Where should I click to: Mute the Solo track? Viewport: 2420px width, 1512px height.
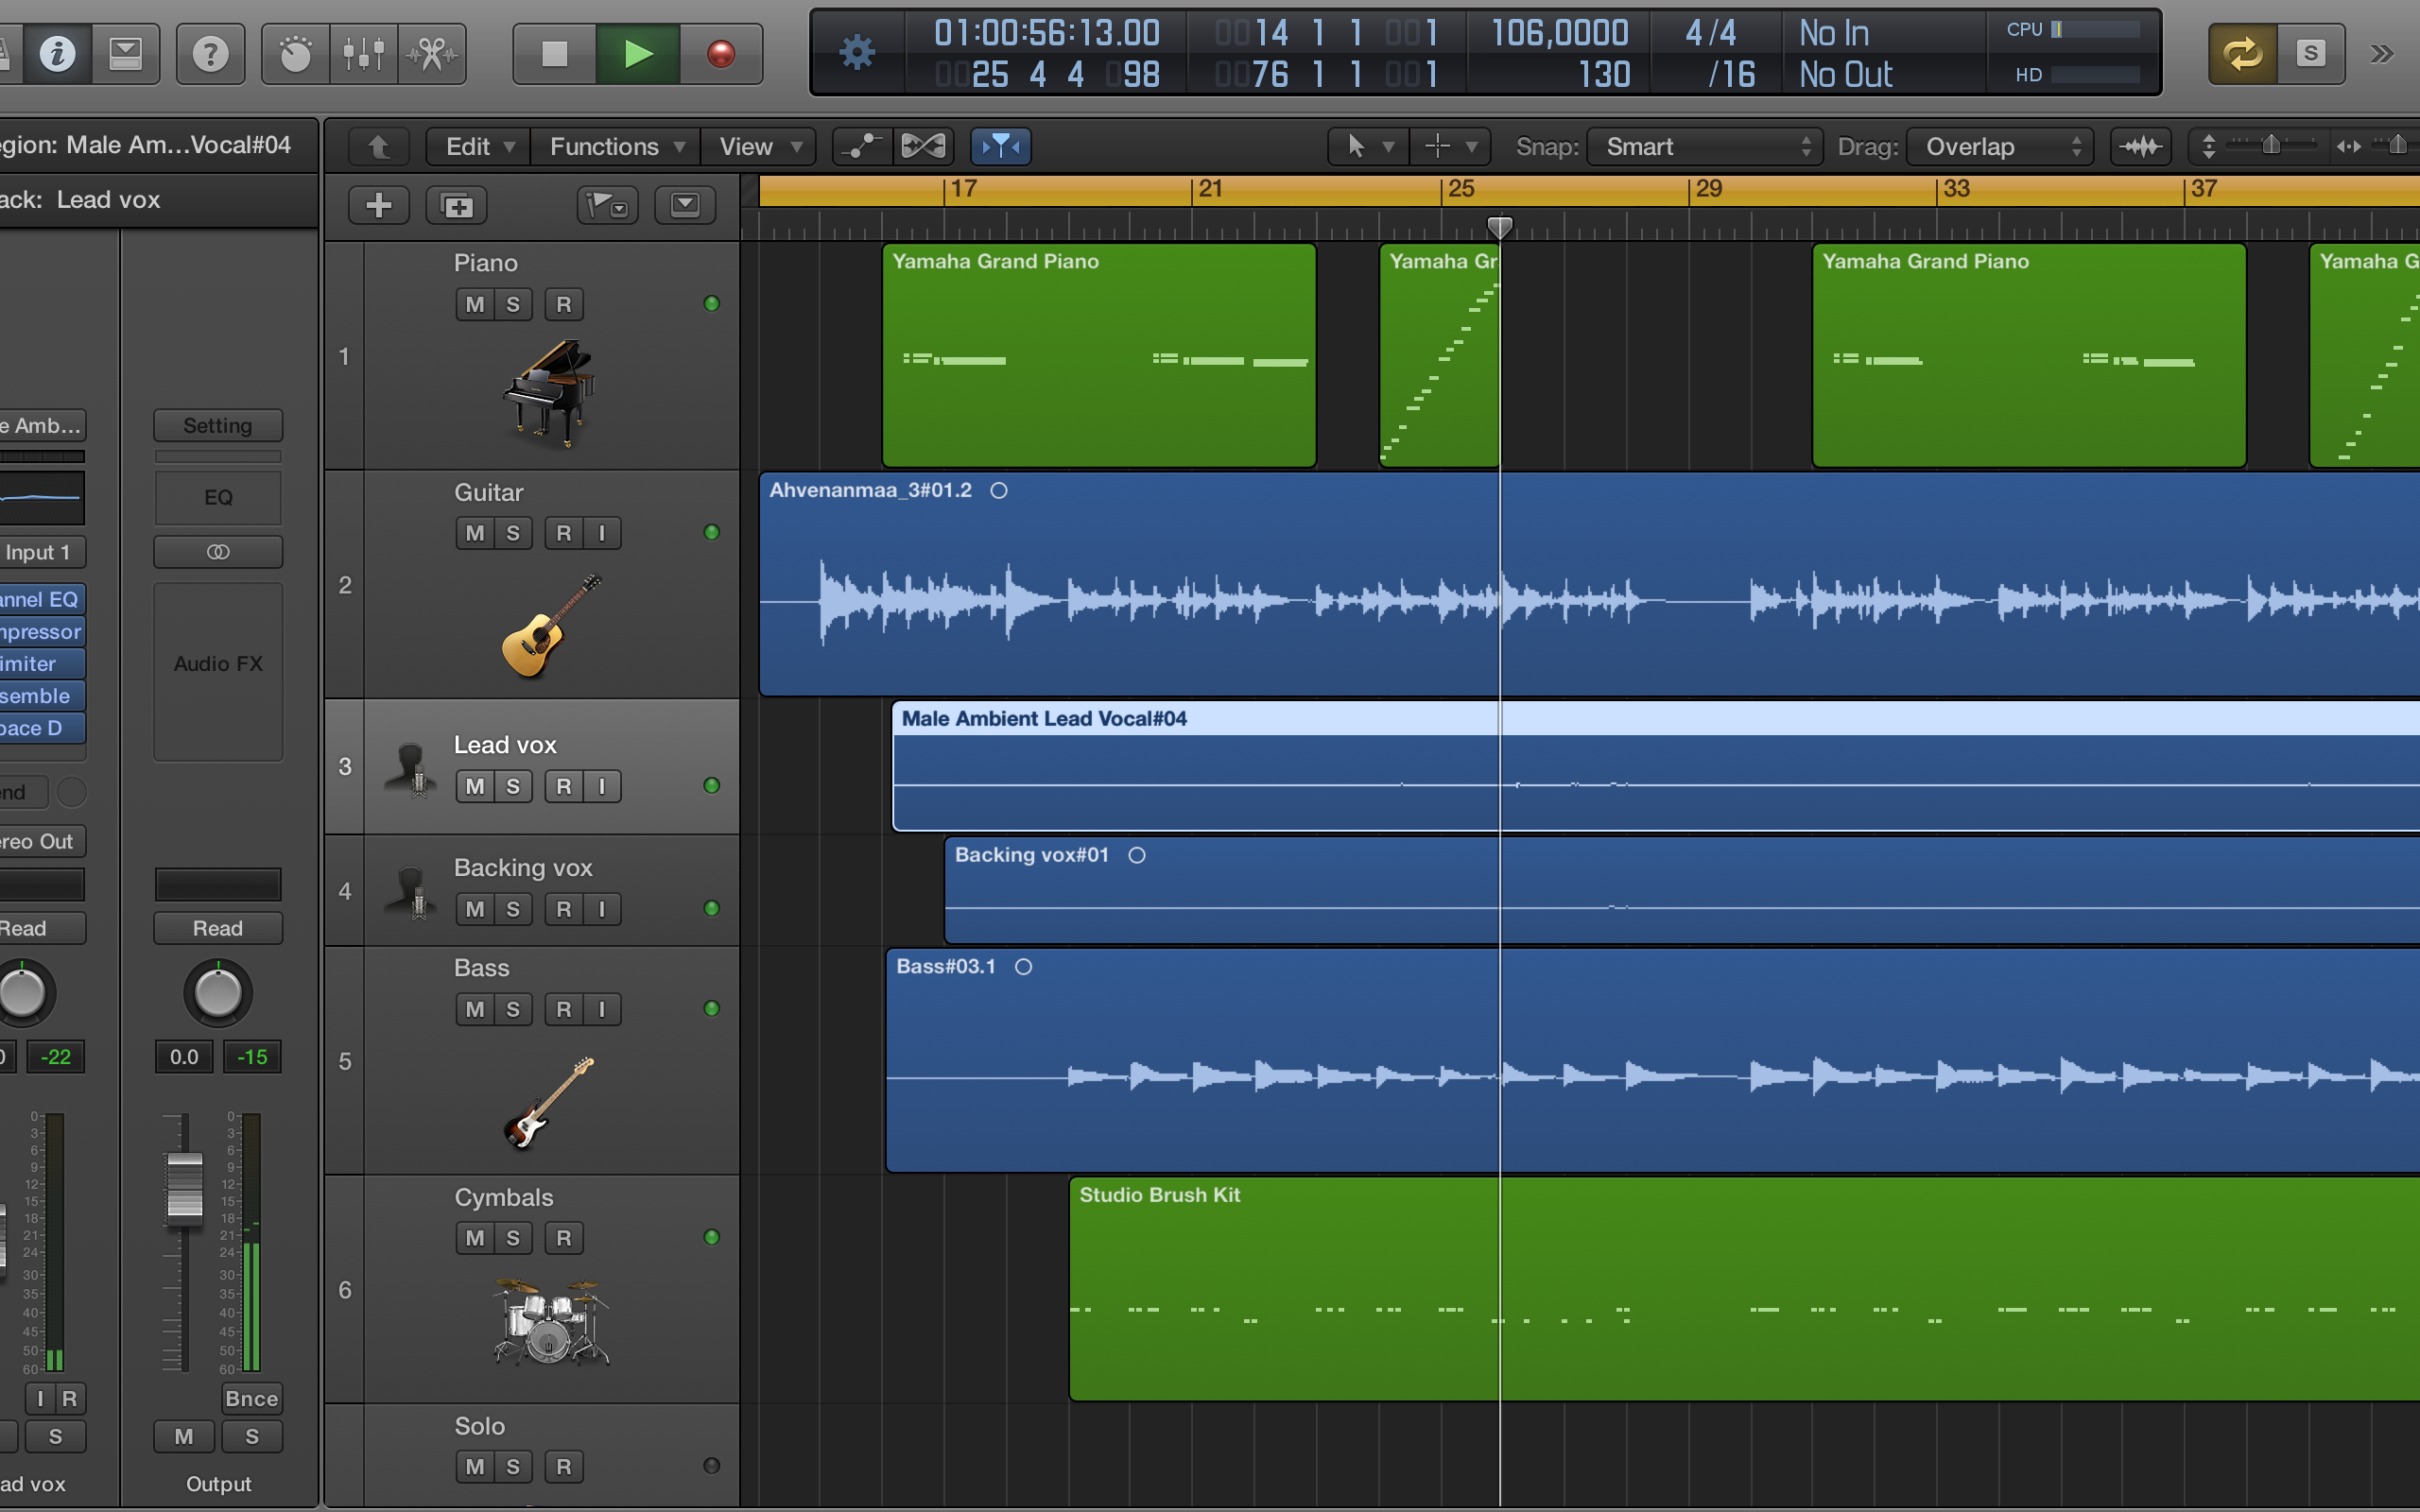(x=475, y=1467)
